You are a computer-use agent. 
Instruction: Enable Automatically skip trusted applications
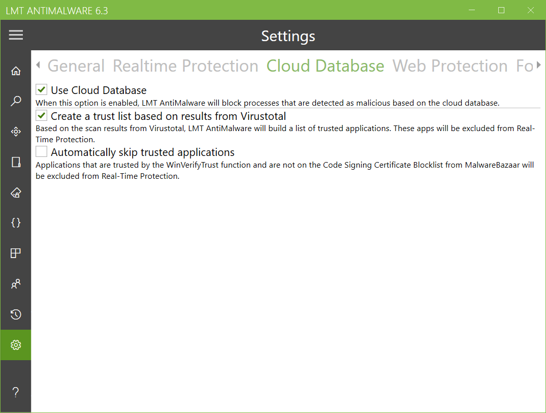point(42,151)
